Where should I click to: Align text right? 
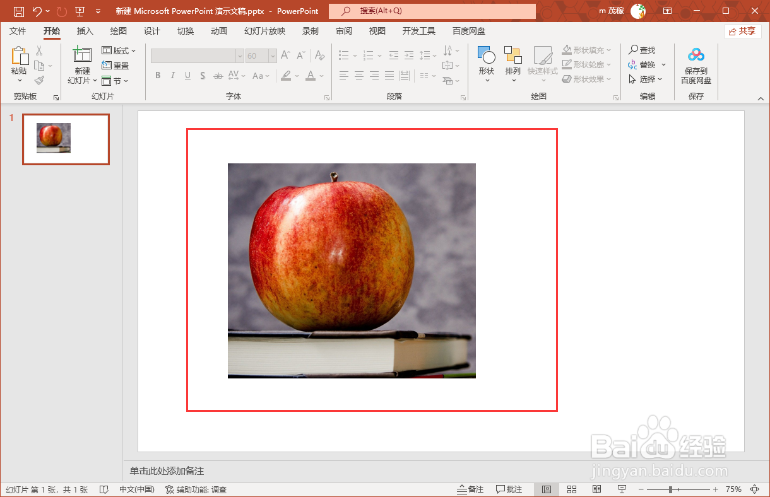point(374,76)
